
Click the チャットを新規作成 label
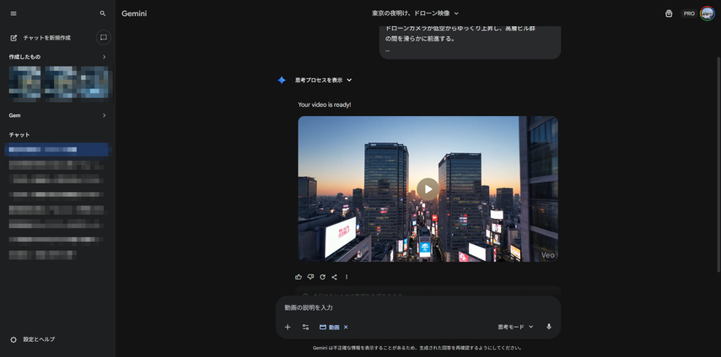[x=47, y=38]
